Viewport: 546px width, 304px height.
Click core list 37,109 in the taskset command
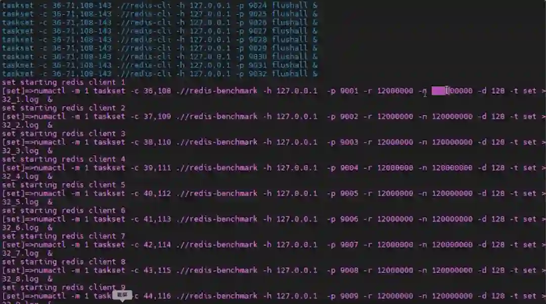(157, 117)
